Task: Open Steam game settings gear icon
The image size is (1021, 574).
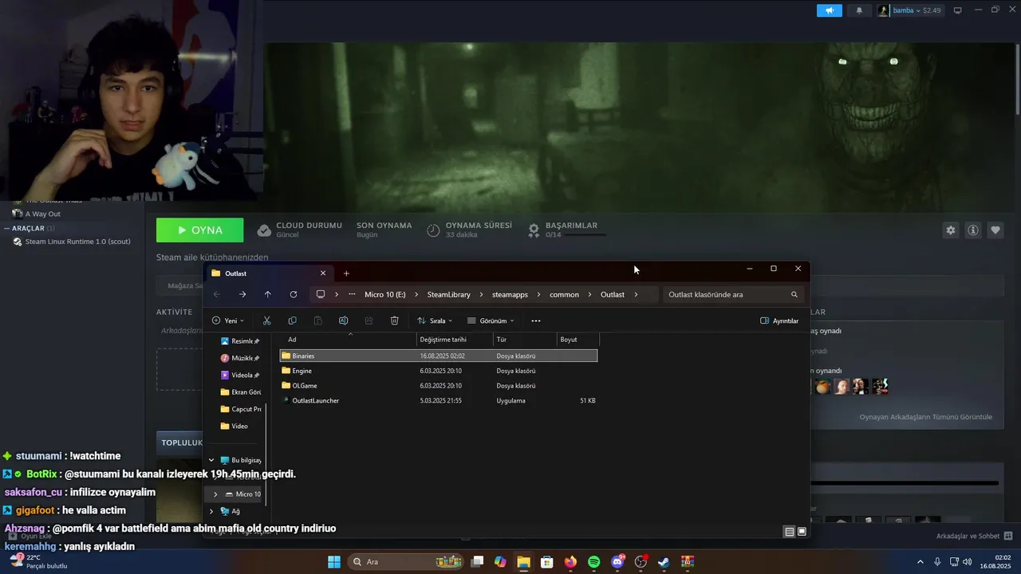Action: [950, 230]
